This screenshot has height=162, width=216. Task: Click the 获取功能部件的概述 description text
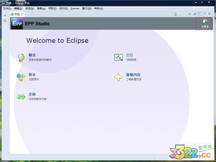[40, 60]
